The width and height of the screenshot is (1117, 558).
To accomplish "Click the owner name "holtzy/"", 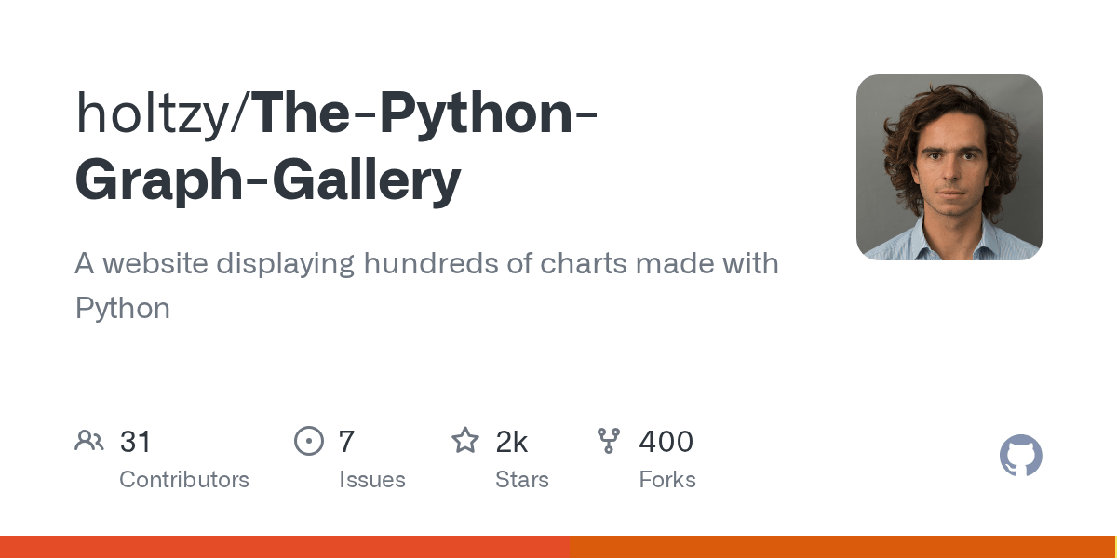I will click(x=164, y=113).
